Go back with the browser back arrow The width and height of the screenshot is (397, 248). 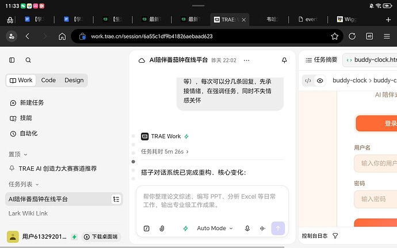click(x=28, y=36)
